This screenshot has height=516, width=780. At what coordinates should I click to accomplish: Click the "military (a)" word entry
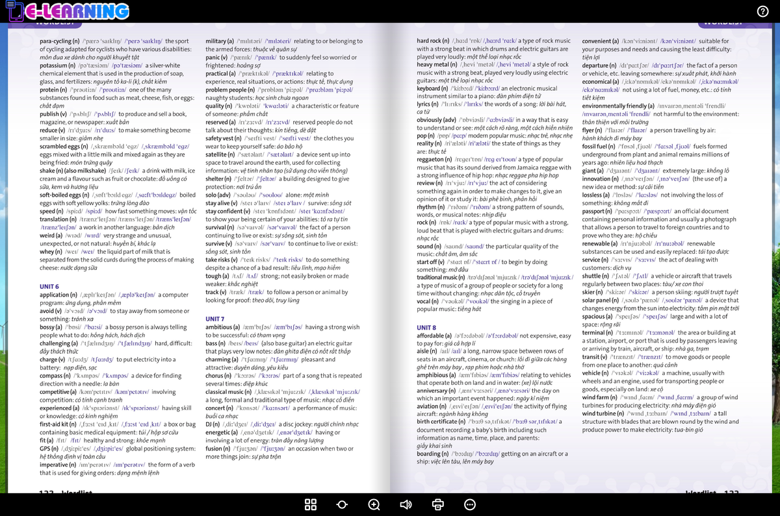point(220,41)
